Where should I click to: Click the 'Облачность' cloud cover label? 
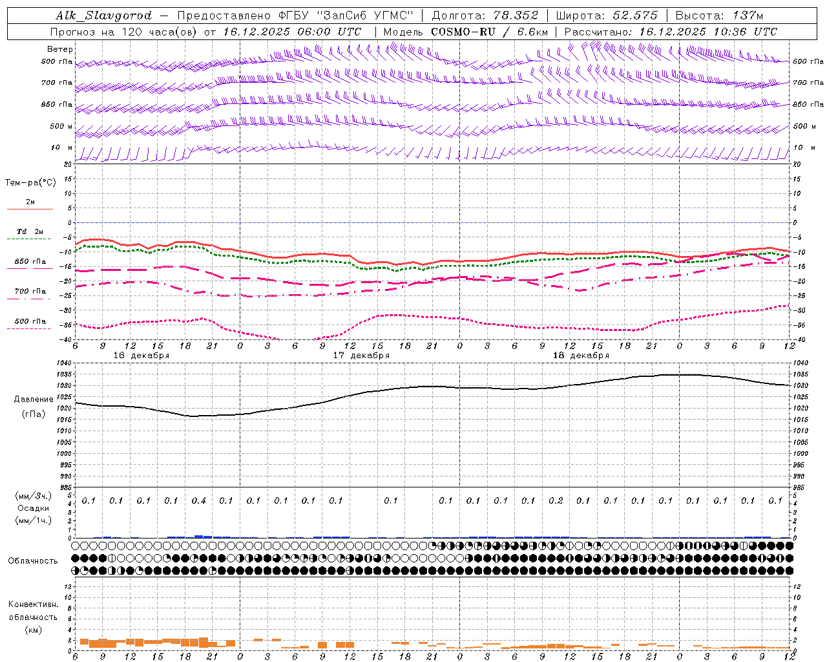pyautogui.click(x=33, y=561)
